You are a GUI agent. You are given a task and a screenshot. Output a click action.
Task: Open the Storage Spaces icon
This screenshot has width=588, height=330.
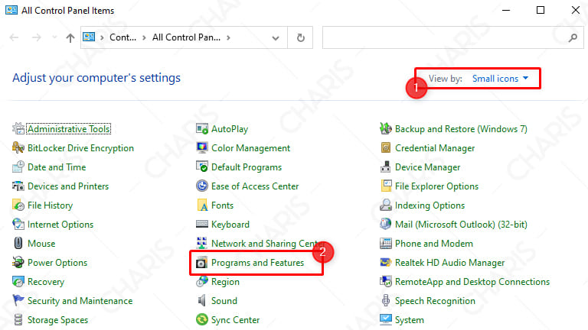click(18, 319)
